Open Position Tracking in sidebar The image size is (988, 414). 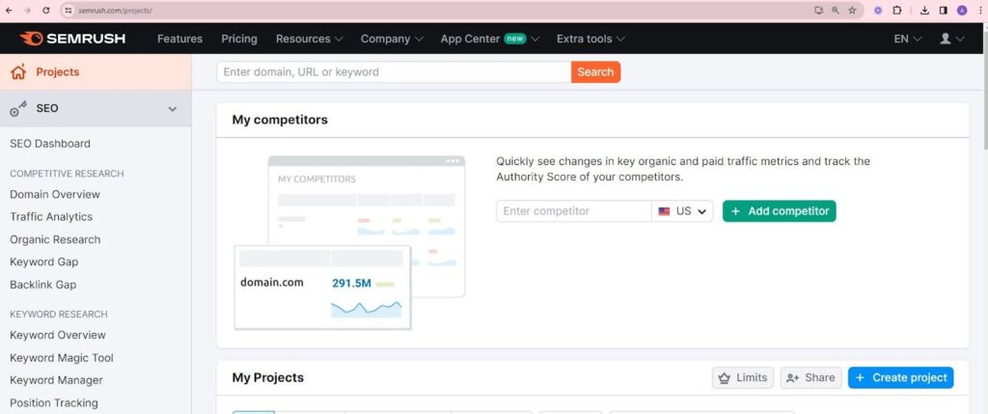[54, 402]
